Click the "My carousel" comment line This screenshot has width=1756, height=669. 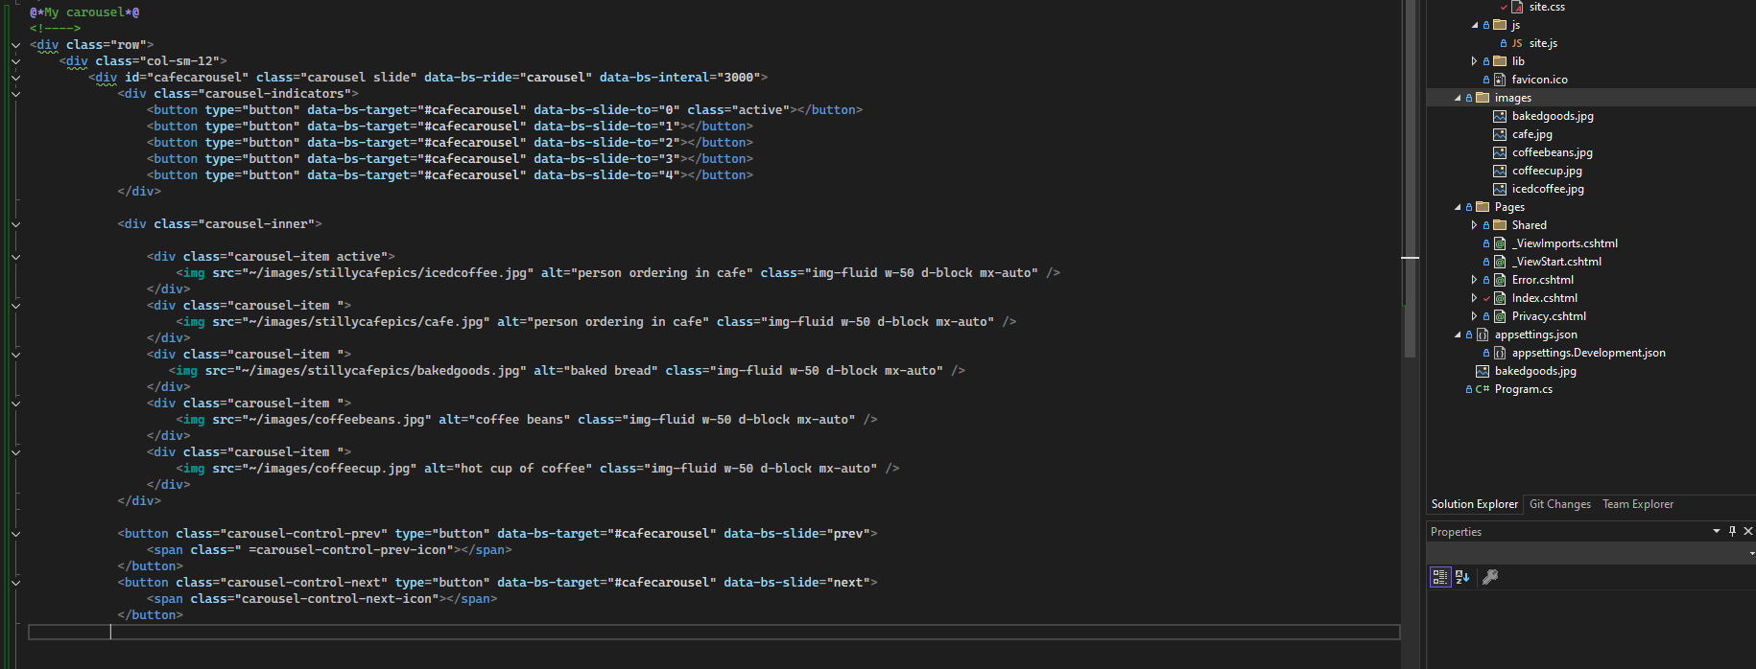click(x=84, y=12)
